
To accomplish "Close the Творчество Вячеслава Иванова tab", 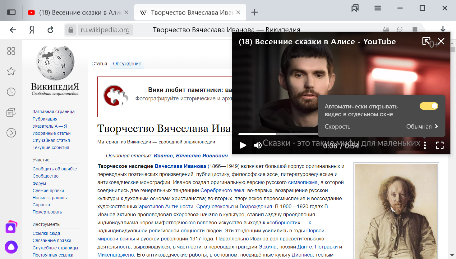I will click(x=238, y=12).
